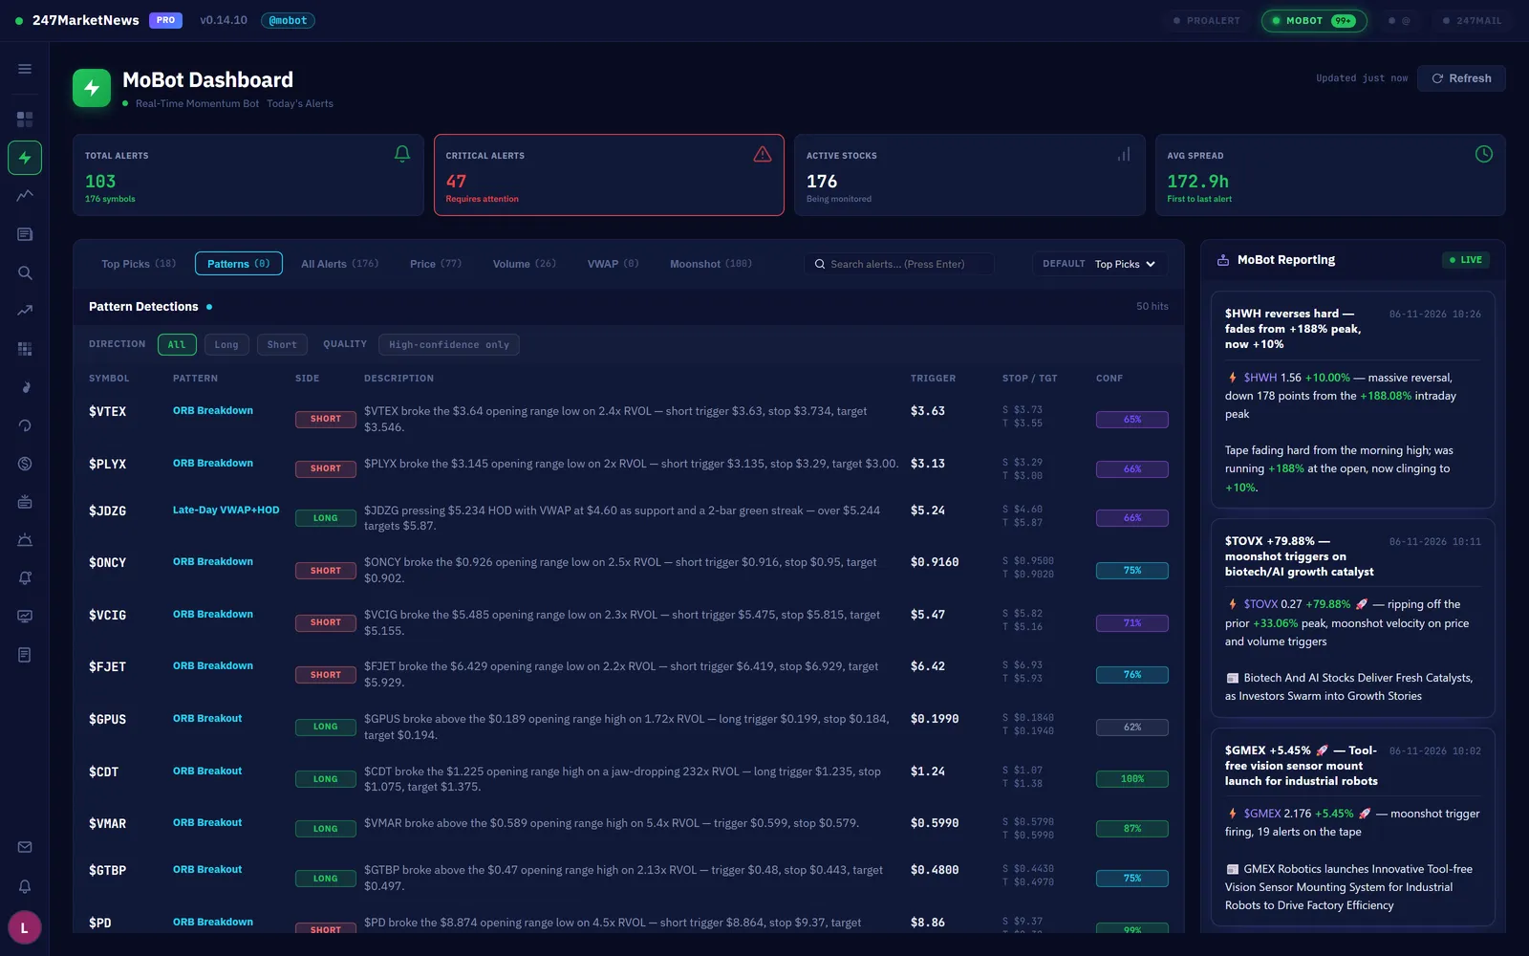Click the ORB Breakout pattern for $GPUS
The image size is (1529, 956).
click(x=207, y=719)
